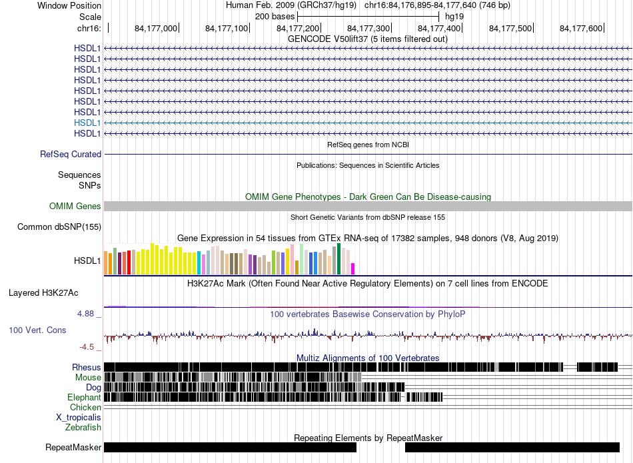Click the 84,177,500 ruler coordinate
Viewport: 633px width, 463px height.
510,28
